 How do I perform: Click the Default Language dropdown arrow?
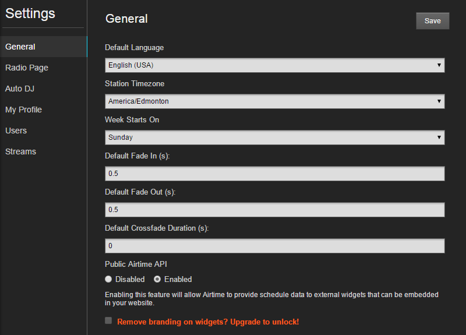pyautogui.click(x=439, y=65)
